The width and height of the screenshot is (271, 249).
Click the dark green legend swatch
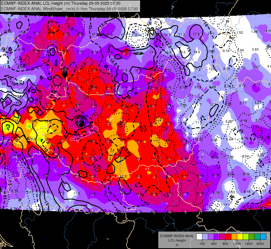[x=252, y=237]
